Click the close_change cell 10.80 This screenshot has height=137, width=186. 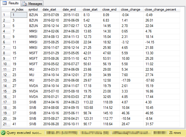[131, 59]
